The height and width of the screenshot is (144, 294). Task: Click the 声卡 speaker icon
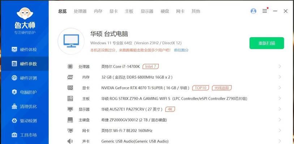tap(70, 141)
